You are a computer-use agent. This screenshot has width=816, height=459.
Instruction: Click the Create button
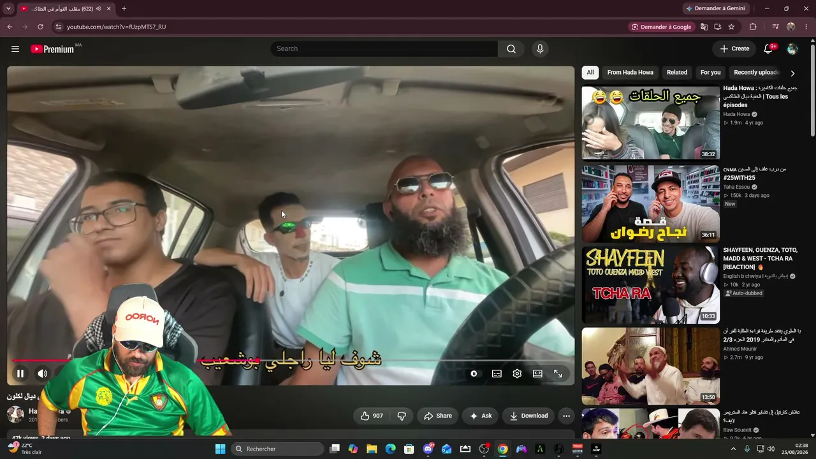point(734,48)
